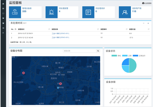Click the gauge icon beside 监控面板 breadcrumb

(x=143, y=3)
